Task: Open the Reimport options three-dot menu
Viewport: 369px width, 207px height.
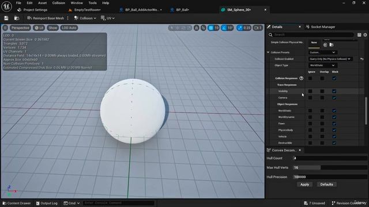Action: pos(68,18)
